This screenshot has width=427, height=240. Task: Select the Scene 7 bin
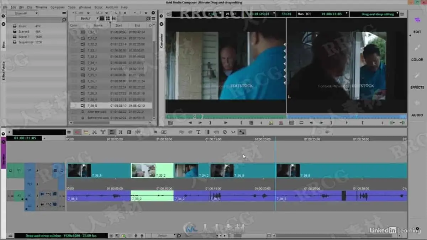(x=24, y=37)
